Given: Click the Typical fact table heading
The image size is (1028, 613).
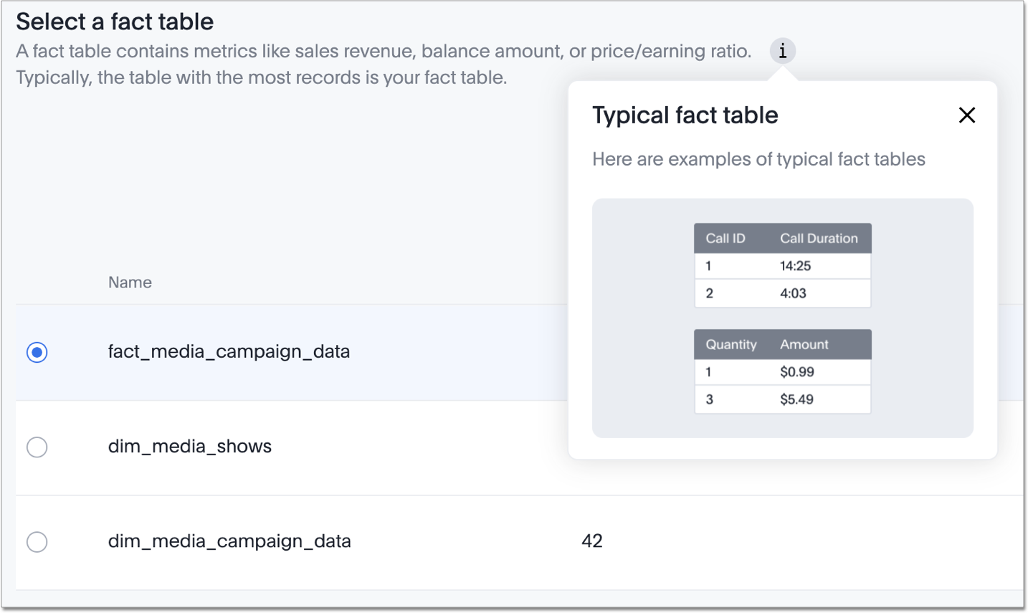Looking at the screenshot, I should click(x=685, y=115).
